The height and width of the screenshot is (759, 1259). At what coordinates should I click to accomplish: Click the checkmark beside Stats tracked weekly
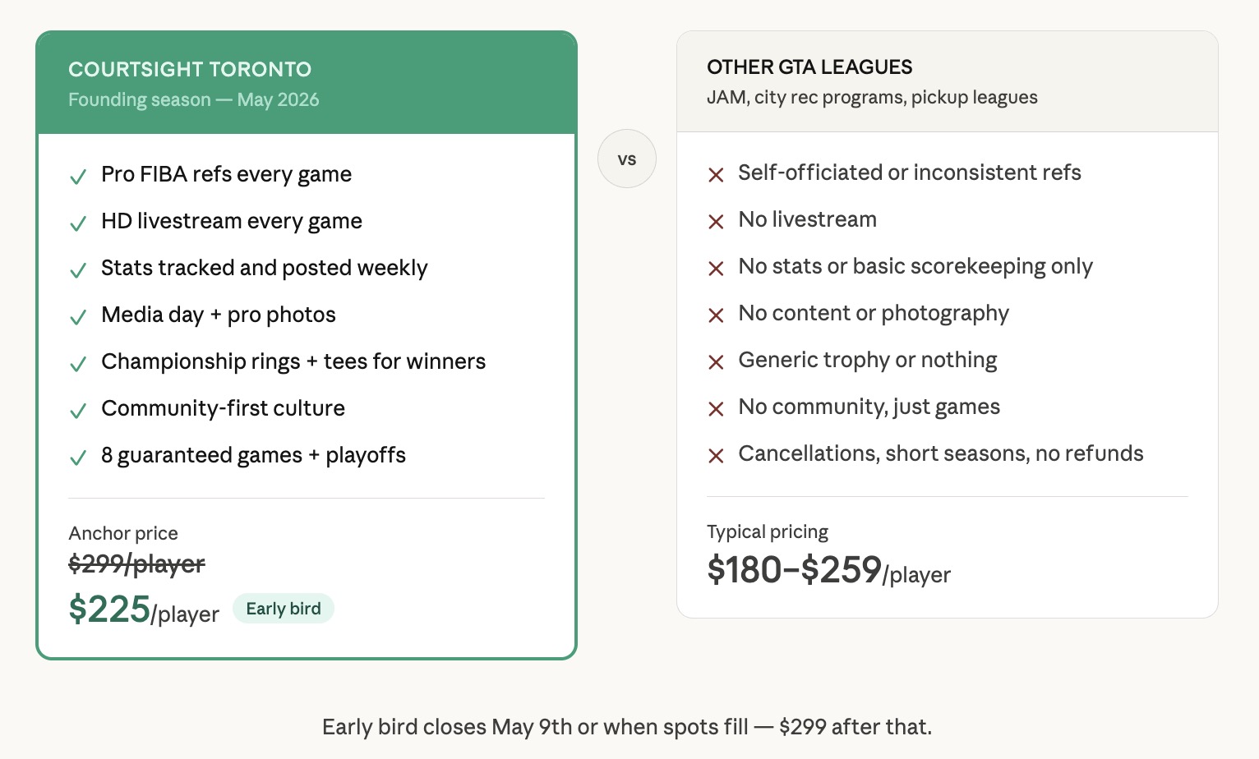[78, 270]
